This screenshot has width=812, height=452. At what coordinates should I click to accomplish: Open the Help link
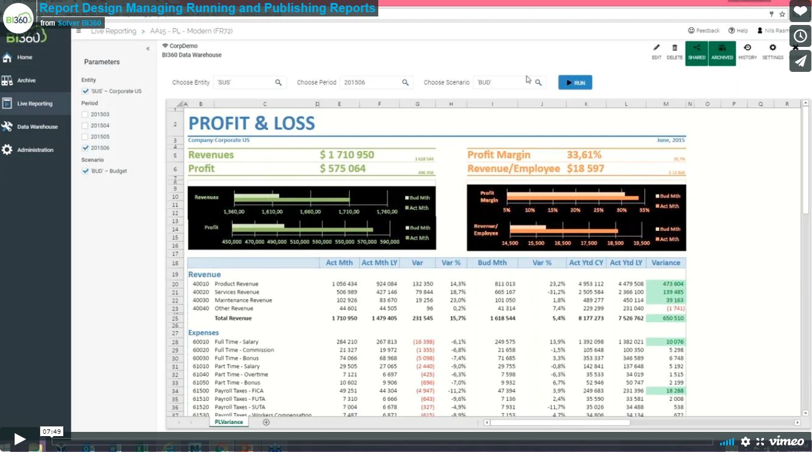click(738, 30)
